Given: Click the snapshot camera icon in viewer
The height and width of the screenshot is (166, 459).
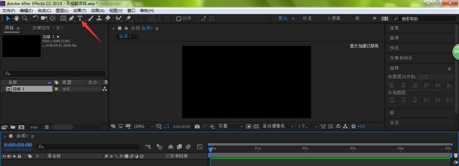Looking at the screenshot, I should click(x=197, y=126).
